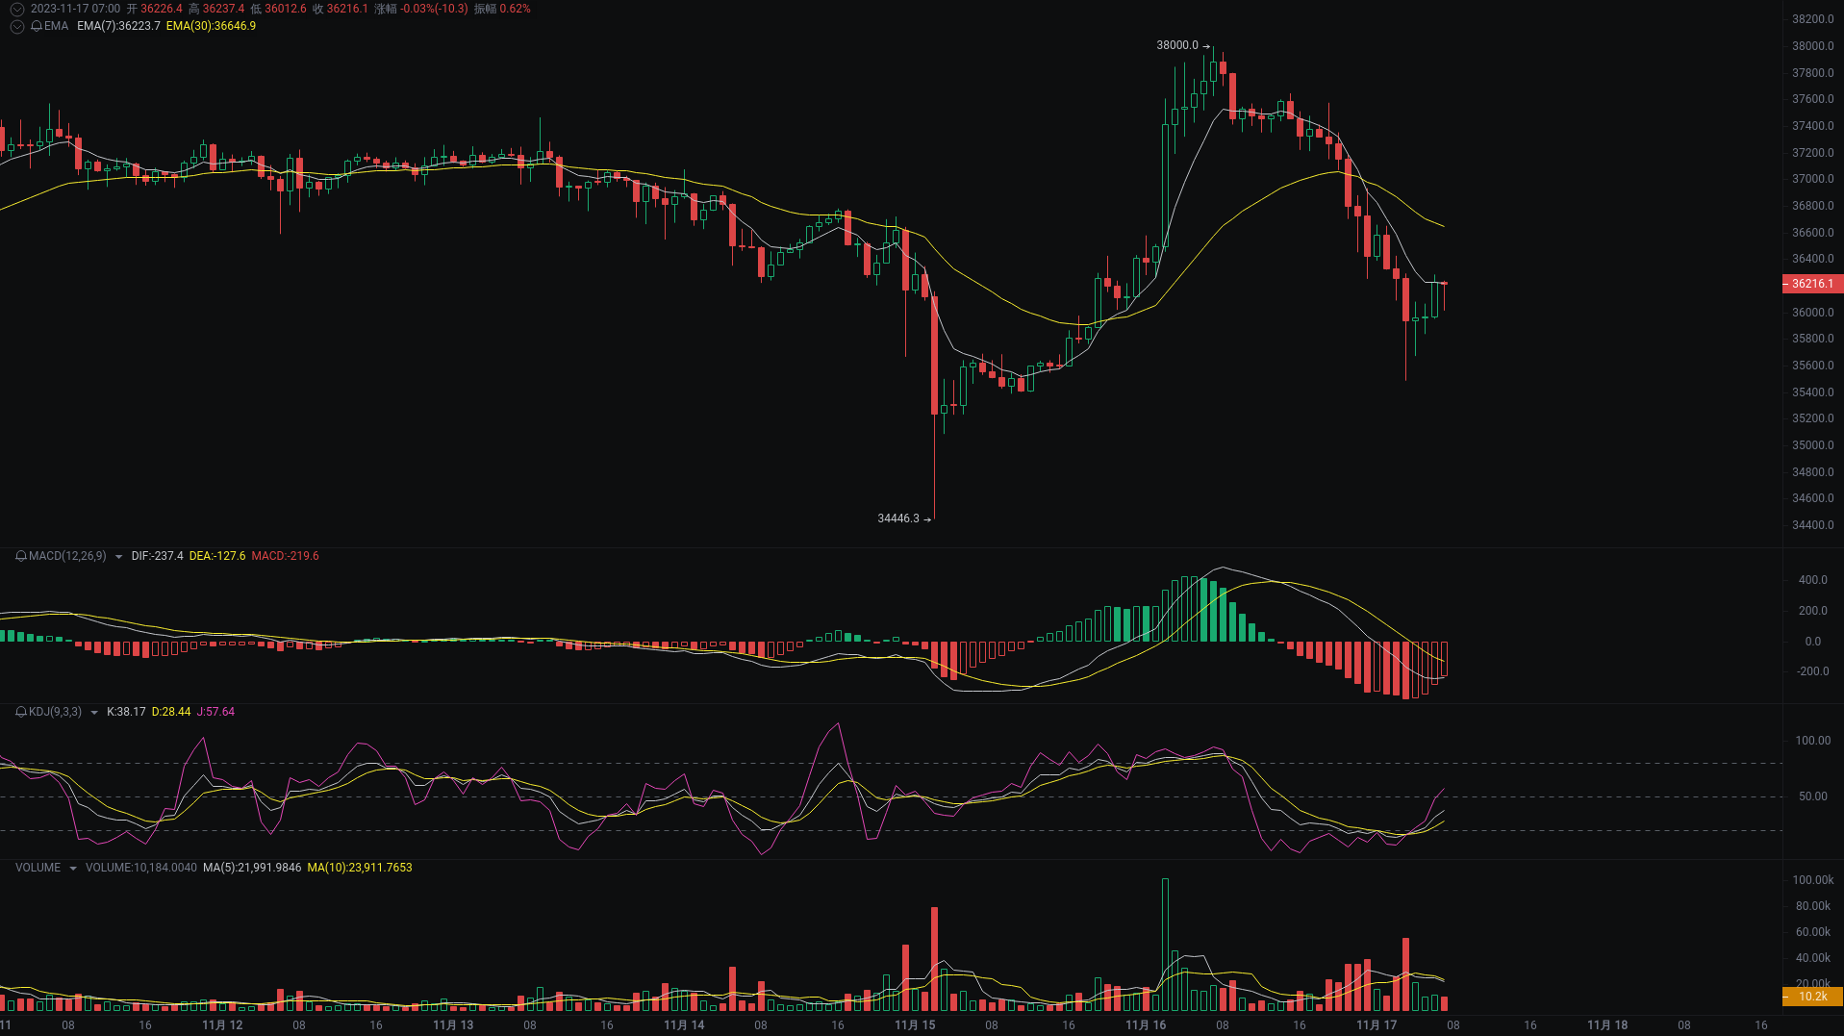
Task: Click the amplitude 0.62% value
Action: (x=515, y=9)
